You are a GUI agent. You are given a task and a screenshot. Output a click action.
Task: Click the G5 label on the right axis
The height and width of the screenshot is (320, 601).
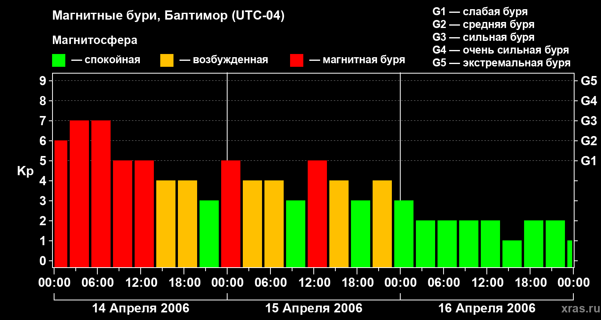tap(589, 81)
